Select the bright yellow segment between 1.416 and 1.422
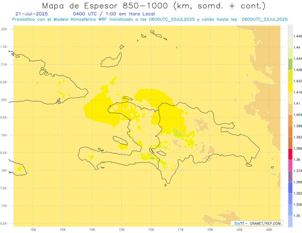Screen dimensions: 302x233 [x=290, y=86]
